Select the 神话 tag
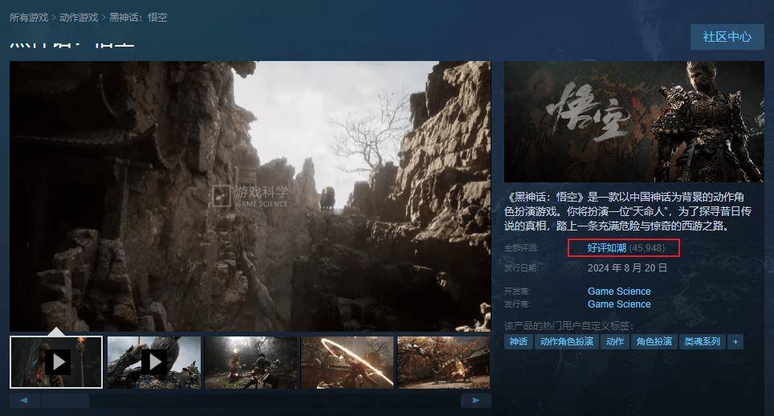 coord(519,341)
